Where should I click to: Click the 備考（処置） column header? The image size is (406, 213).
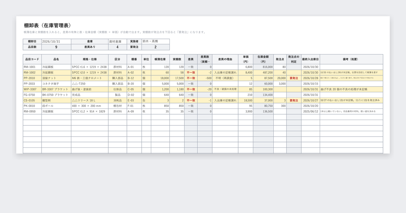pos(351,59)
